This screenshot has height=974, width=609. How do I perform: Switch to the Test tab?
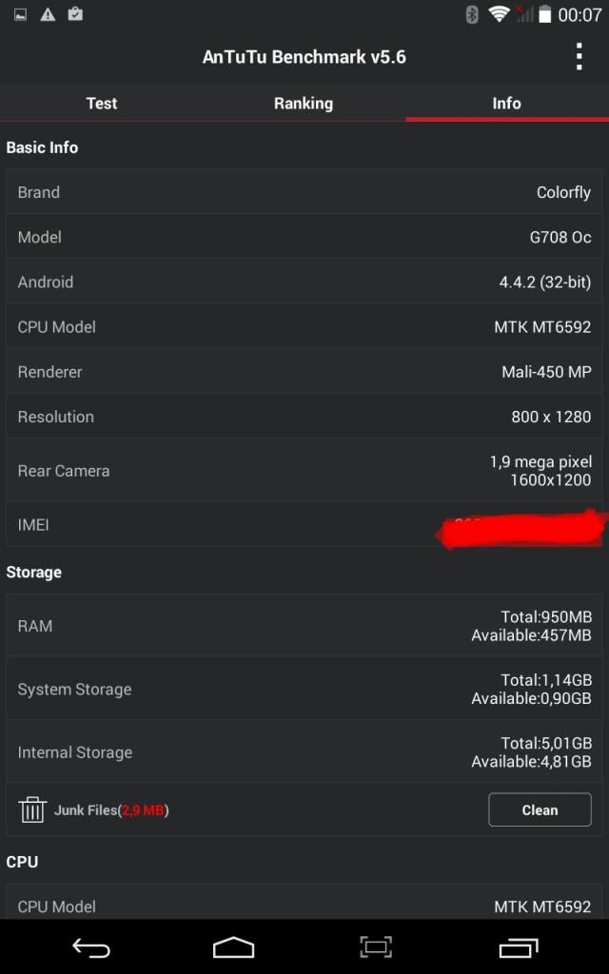click(102, 103)
